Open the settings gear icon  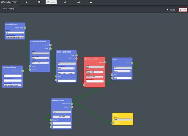pyautogui.click(x=91, y=2)
